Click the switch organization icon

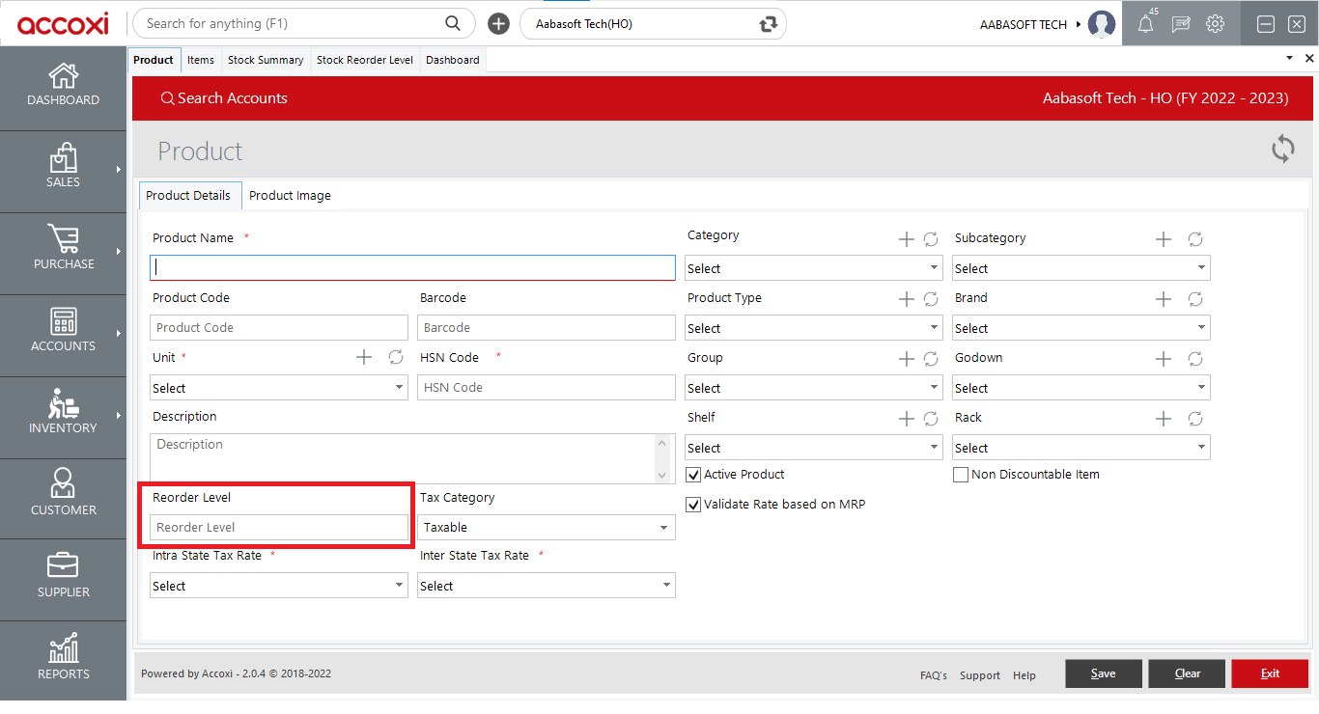click(x=769, y=24)
